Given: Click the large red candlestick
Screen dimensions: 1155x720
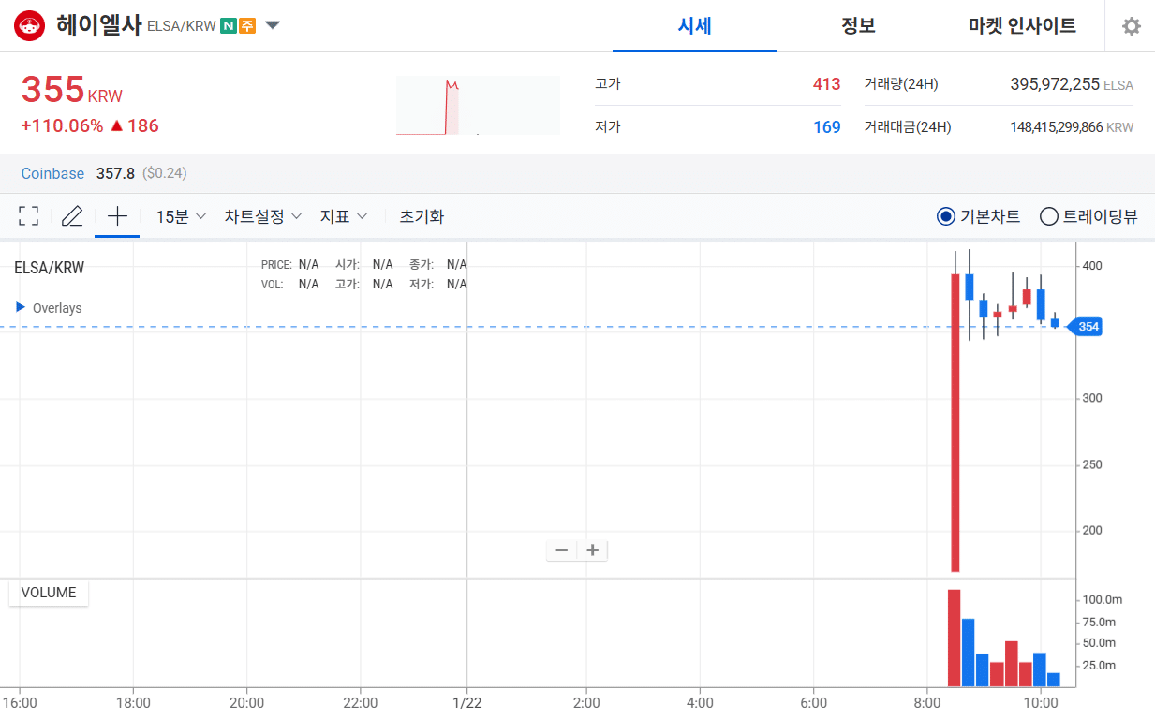Looking at the screenshot, I should pyautogui.click(x=955, y=422).
